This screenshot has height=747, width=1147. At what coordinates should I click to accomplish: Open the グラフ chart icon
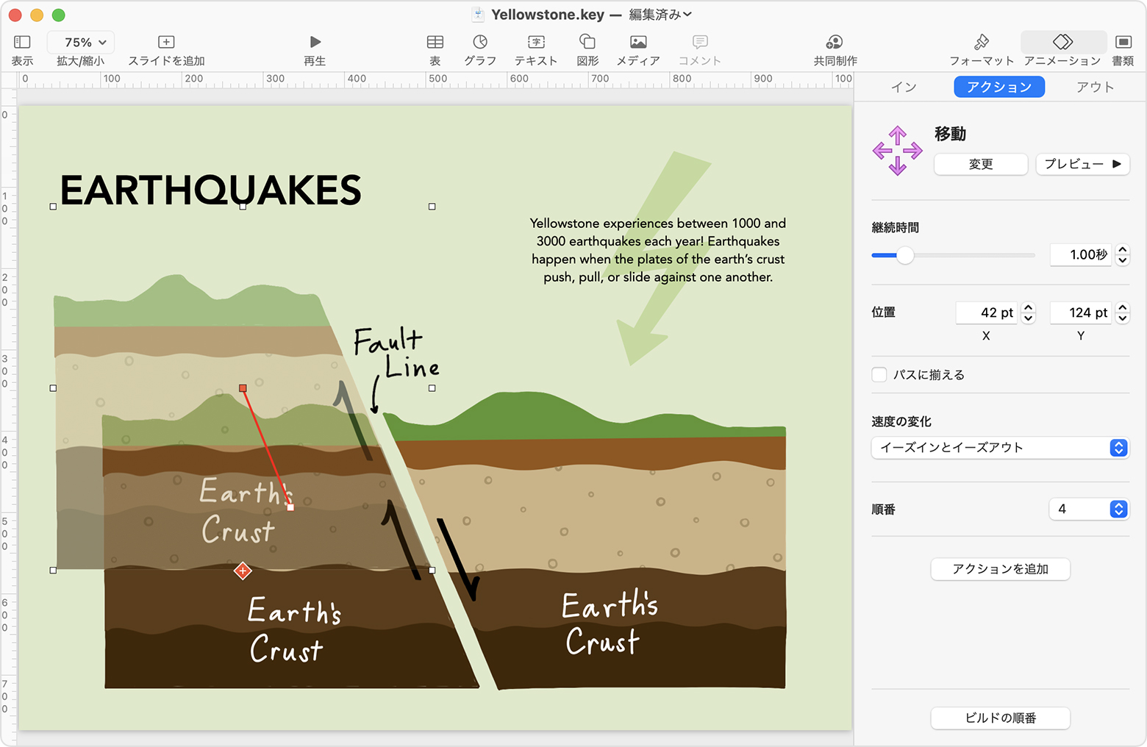pyautogui.click(x=480, y=42)
